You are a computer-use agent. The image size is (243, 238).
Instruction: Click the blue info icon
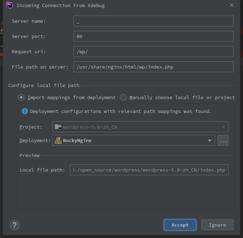click(x=25, y=111)
